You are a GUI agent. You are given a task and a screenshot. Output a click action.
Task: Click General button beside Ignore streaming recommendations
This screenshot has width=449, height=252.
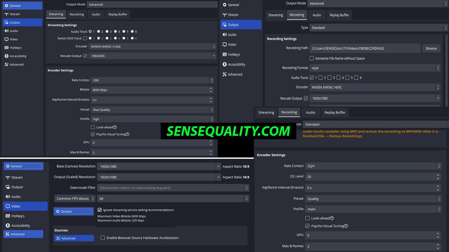[x=74, y=211]
